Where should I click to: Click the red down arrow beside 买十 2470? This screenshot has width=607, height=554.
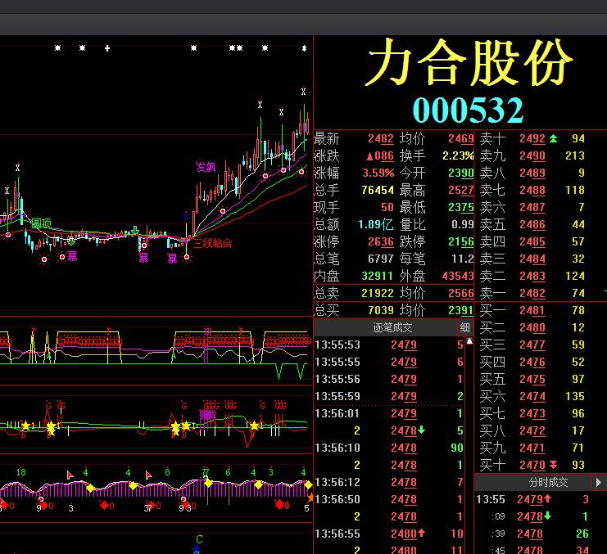click(x=553, y=464)
